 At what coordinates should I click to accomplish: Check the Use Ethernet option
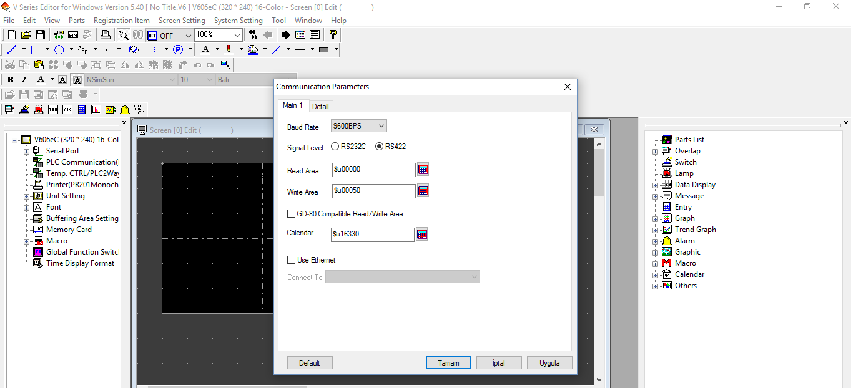click(x=292, y=260)
